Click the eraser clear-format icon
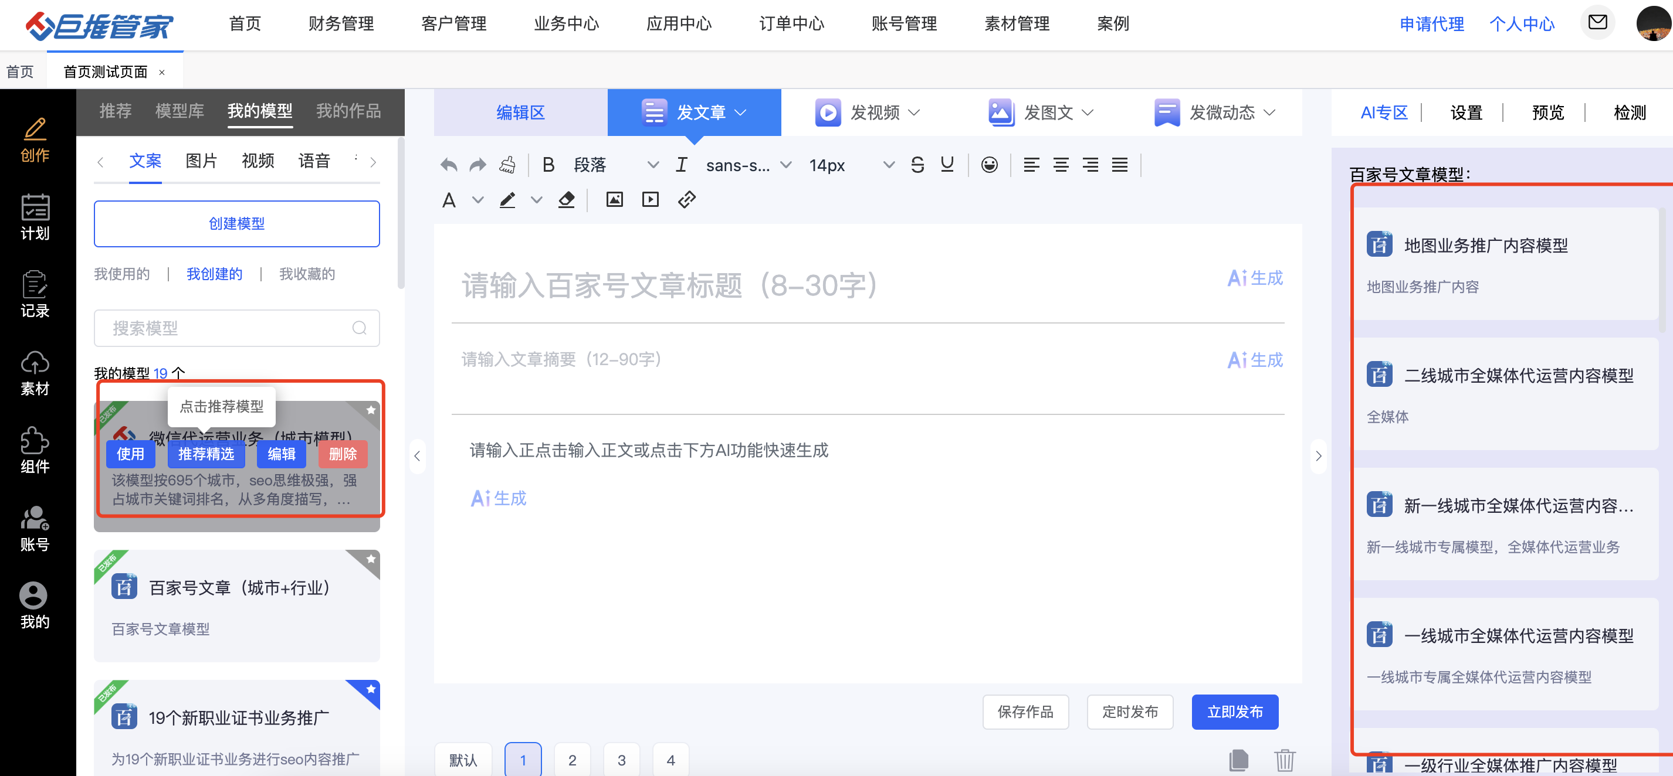The width and height of the screenshot is (1673, 776). click(566, 200)
